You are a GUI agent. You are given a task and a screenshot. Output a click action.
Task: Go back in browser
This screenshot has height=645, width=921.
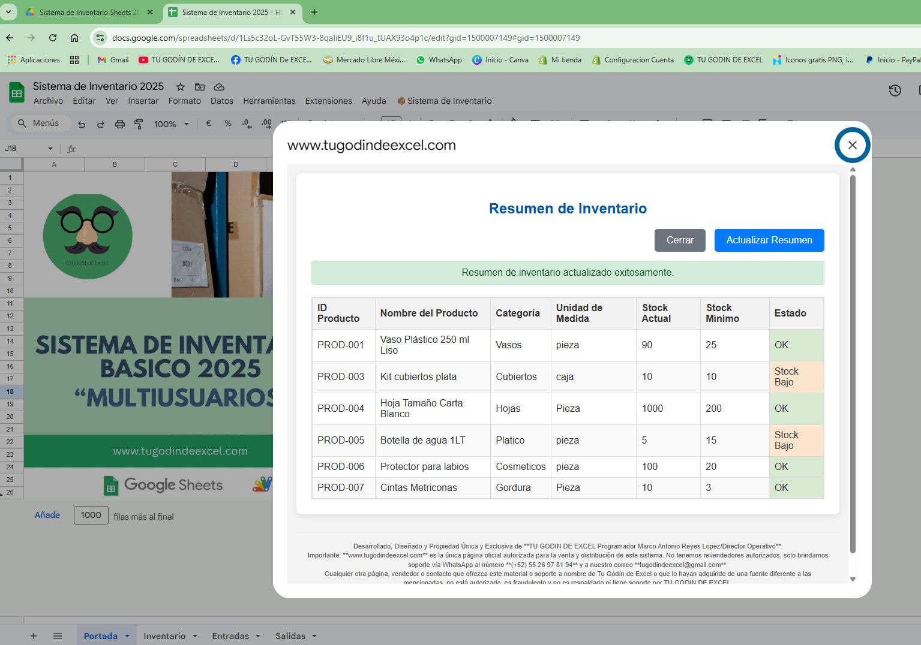pos(10,38)
